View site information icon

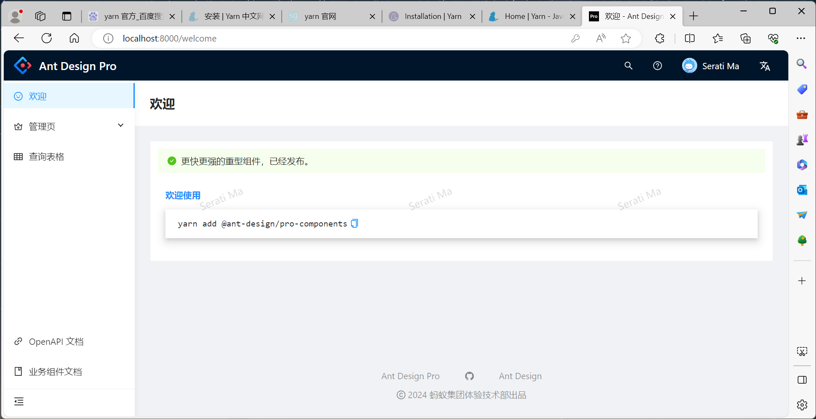(x=108, y=39)
